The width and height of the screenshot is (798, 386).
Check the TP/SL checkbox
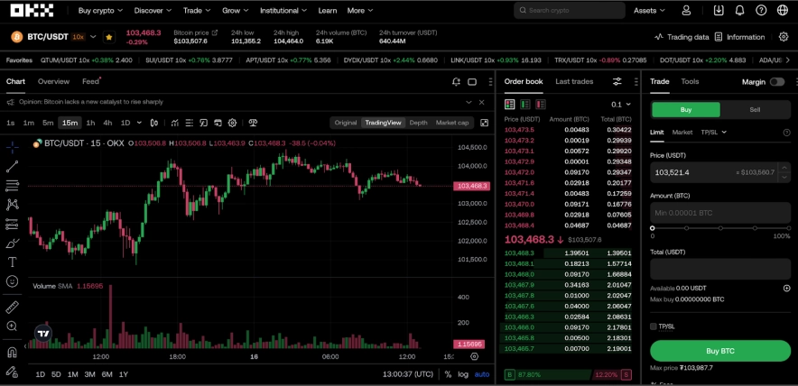654,326
